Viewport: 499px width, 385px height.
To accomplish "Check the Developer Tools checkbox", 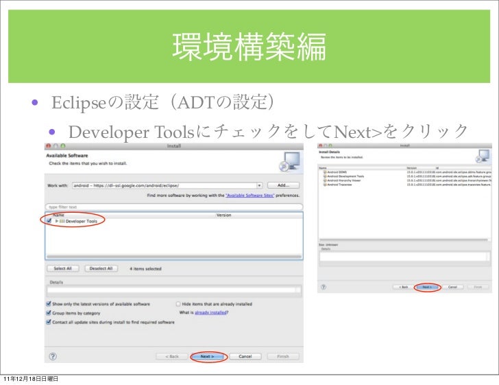I will click(x=49, y=220).
